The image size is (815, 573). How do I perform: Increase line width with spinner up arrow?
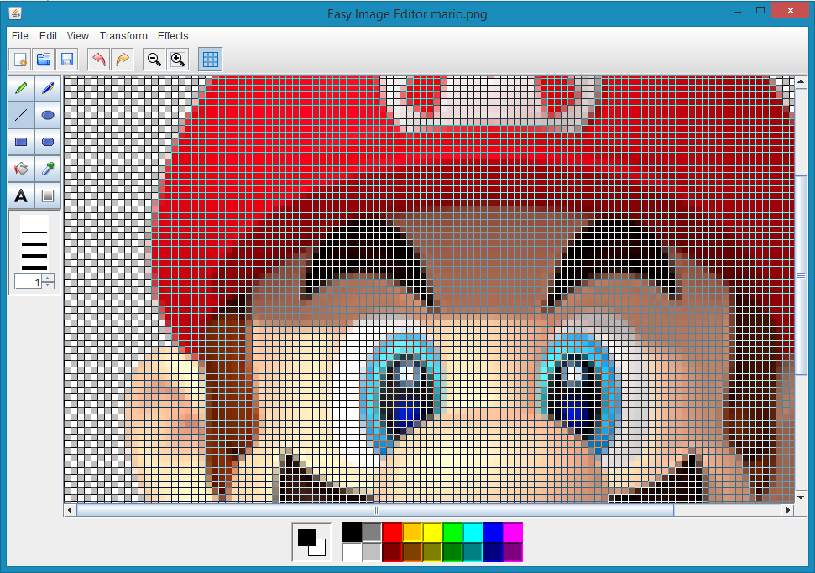point(48,278)
